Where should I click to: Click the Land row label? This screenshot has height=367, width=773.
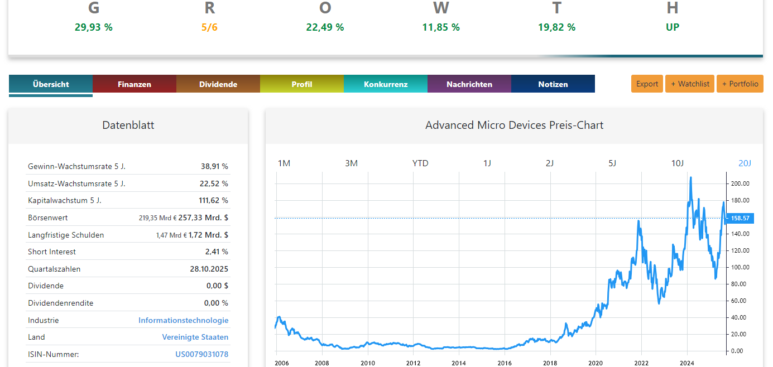pos(37,337)
